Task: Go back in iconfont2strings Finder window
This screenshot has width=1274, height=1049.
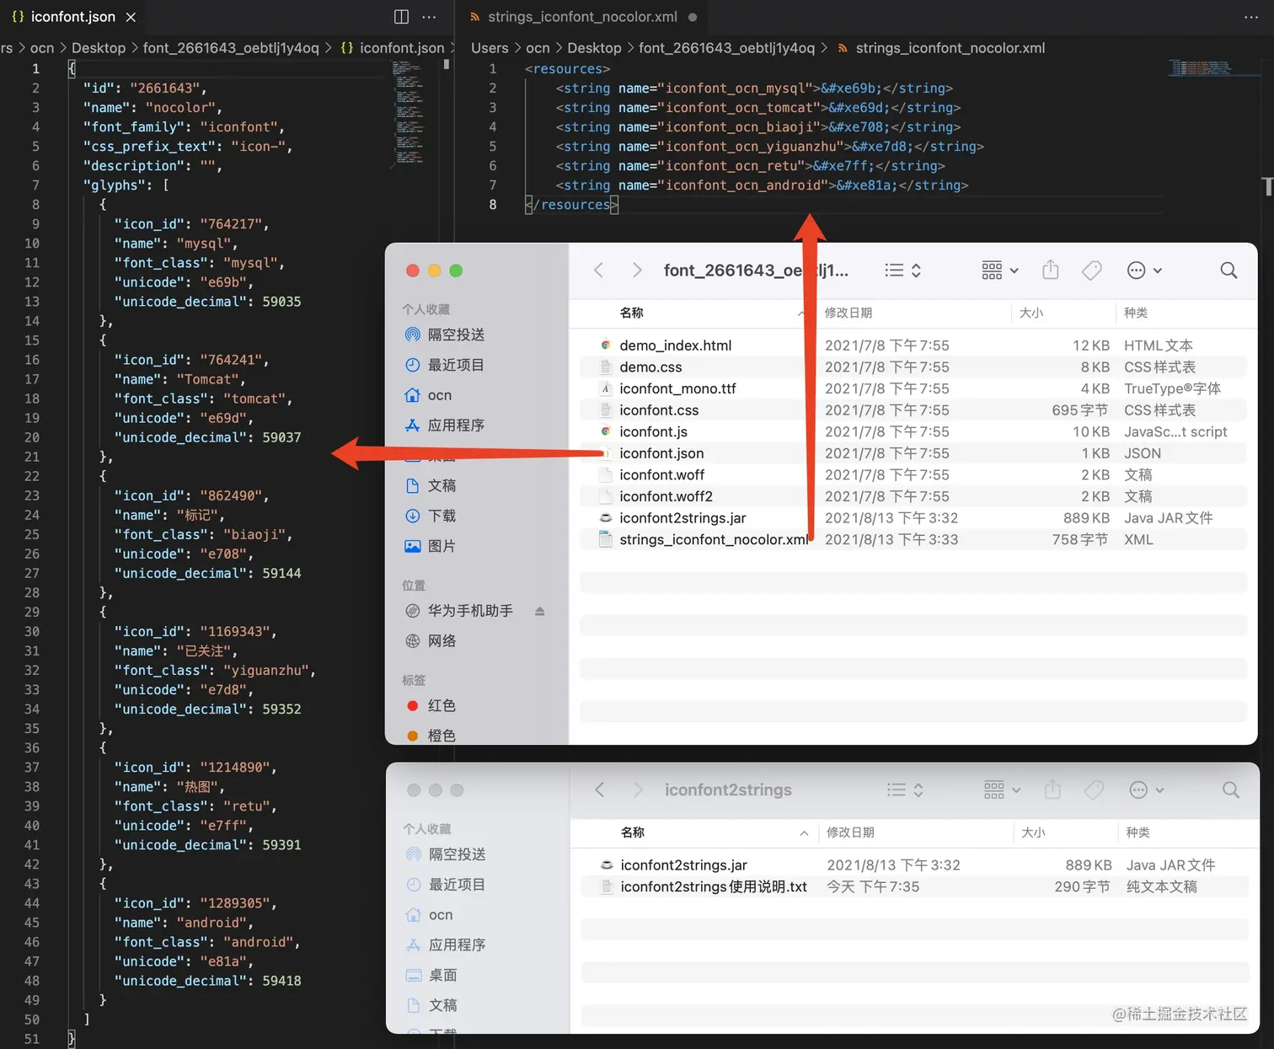Action: 600,790
